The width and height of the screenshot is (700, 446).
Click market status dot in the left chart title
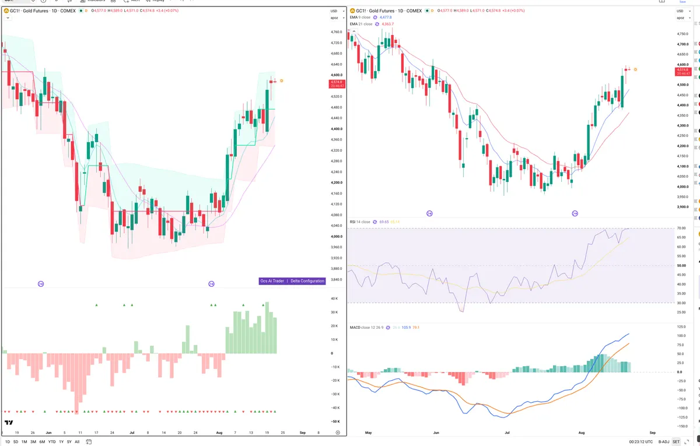pyautogui.click(x=81, y=10)
